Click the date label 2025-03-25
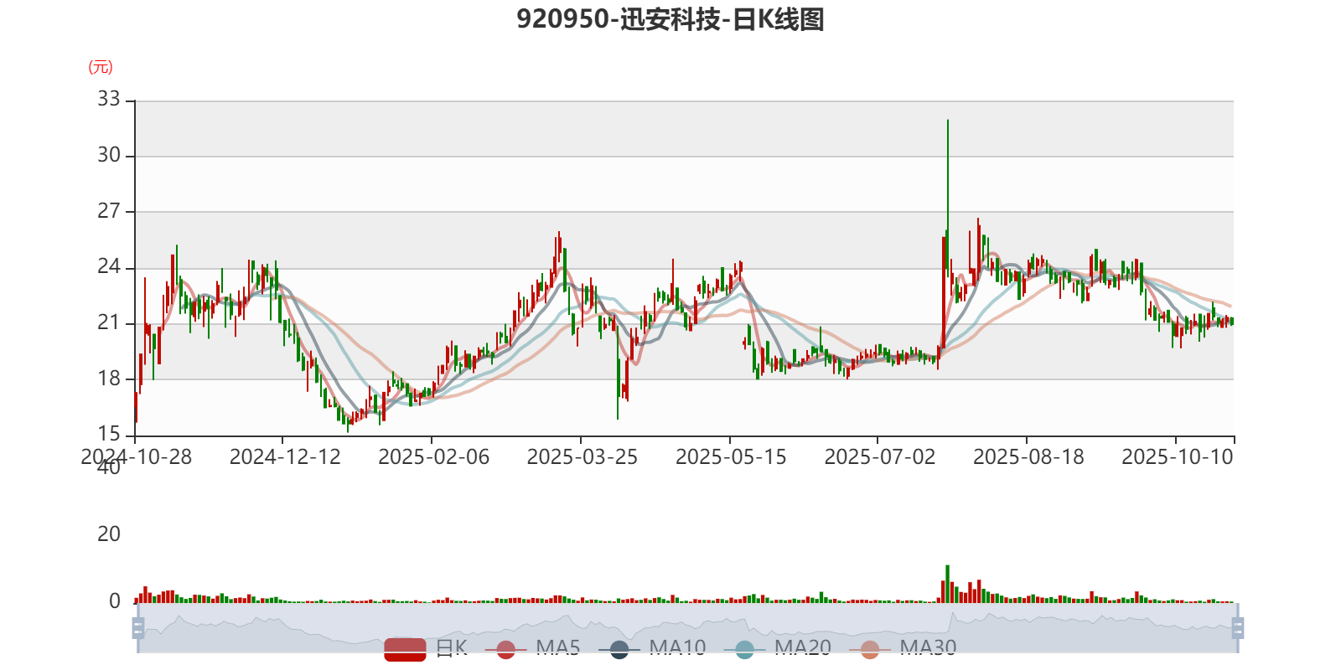The width and height of the screenshot is (1341, 670). pyautogui.click(x=582, y=457)
